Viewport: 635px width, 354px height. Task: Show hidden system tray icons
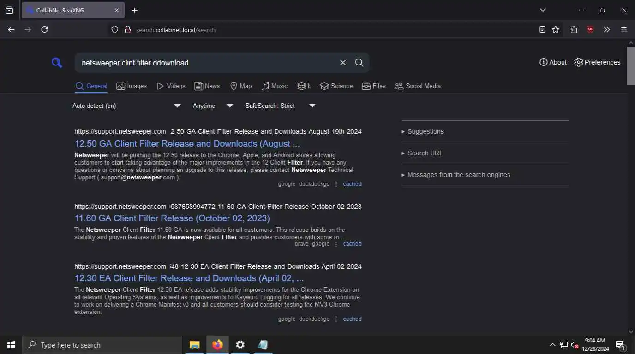(x=552, y=345)
